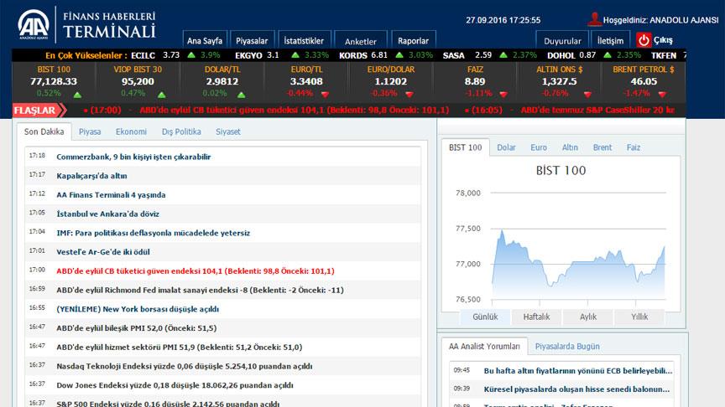Click the red down arrow under ALTIN ONS
Screen dimensions: 725x407
(x=587, y=94)
